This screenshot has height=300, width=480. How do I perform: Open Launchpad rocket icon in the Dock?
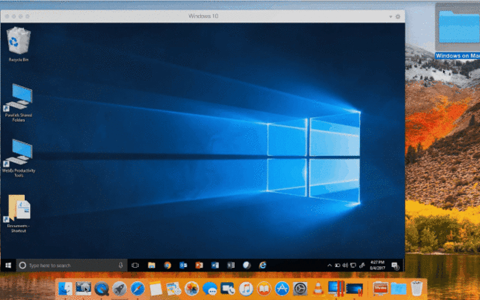click(x=119, y=289)
